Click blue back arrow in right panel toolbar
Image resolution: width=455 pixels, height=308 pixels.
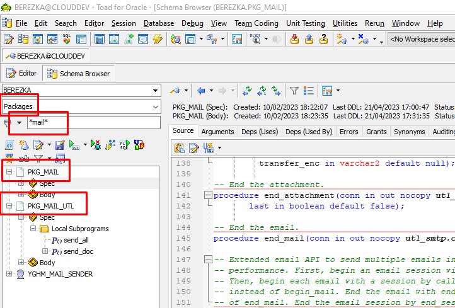click(x=201, y=91)
